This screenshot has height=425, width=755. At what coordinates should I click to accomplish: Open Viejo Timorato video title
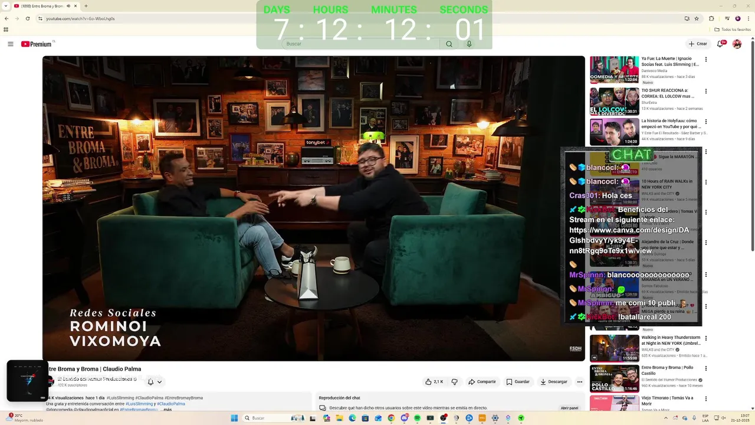click(667, 401)
